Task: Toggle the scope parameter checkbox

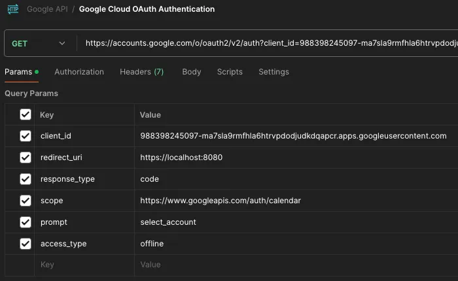Action: tap(26, 201)
